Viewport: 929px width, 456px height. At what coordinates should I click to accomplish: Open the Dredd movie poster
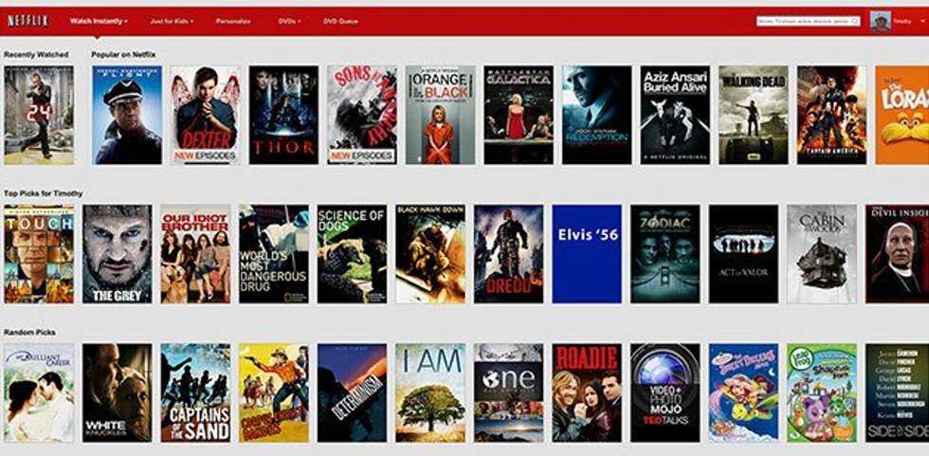pyautogui.click(x=509, y=253)
